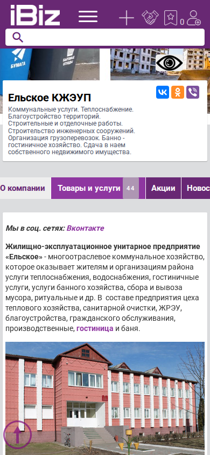Click the scroll-to-top arrow button
The image size is (210, 455).
(17, 435)
